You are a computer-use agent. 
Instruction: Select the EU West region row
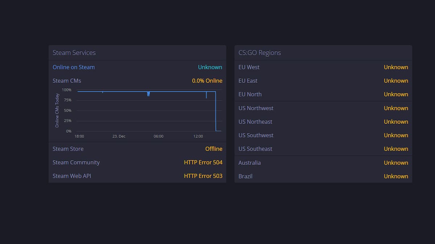(323, 67)
